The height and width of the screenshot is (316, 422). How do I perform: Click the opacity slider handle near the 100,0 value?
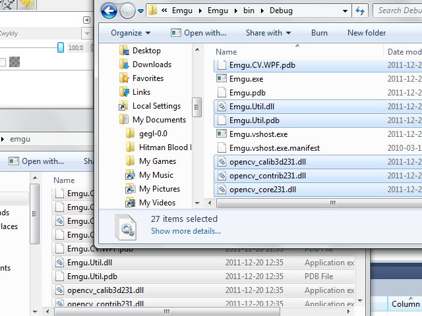tap(61, 47)
